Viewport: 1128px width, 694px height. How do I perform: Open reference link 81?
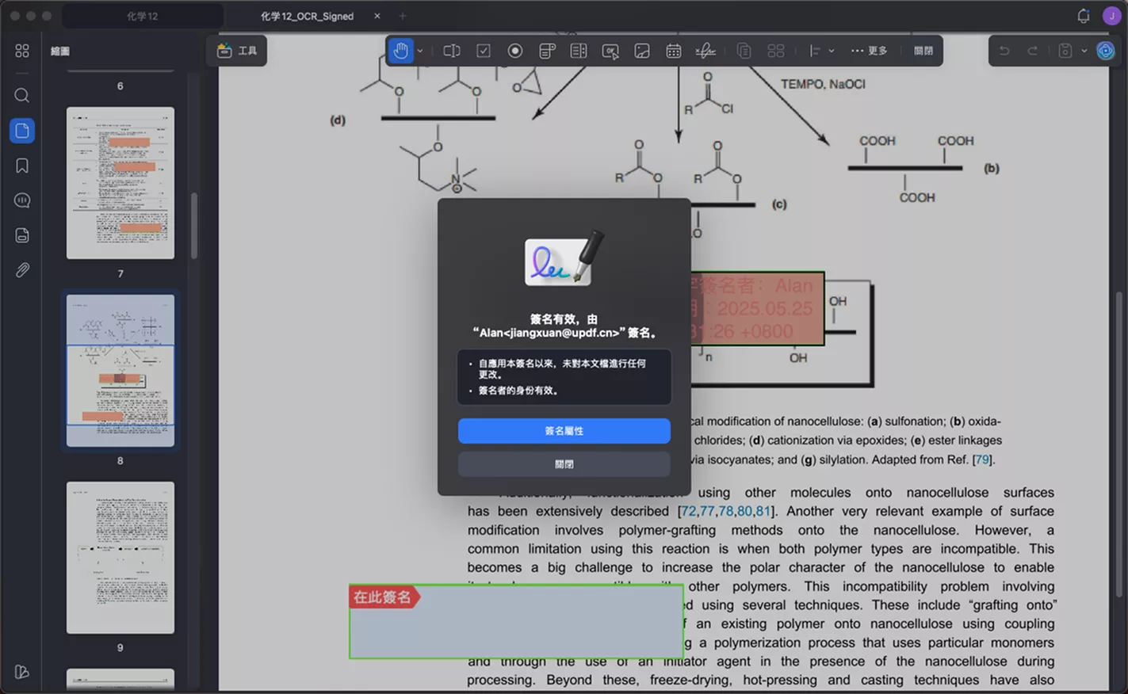[x=763, y=511]
